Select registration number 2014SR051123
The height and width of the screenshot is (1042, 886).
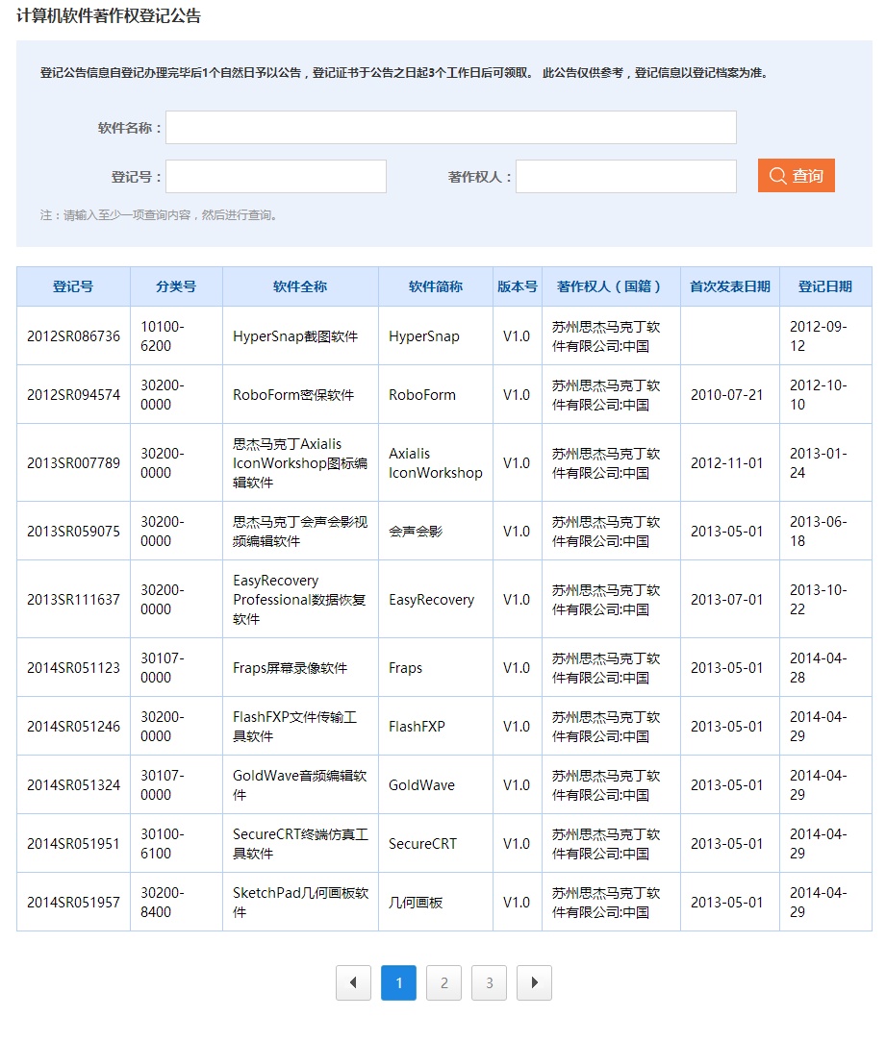(x=73, y=668)
